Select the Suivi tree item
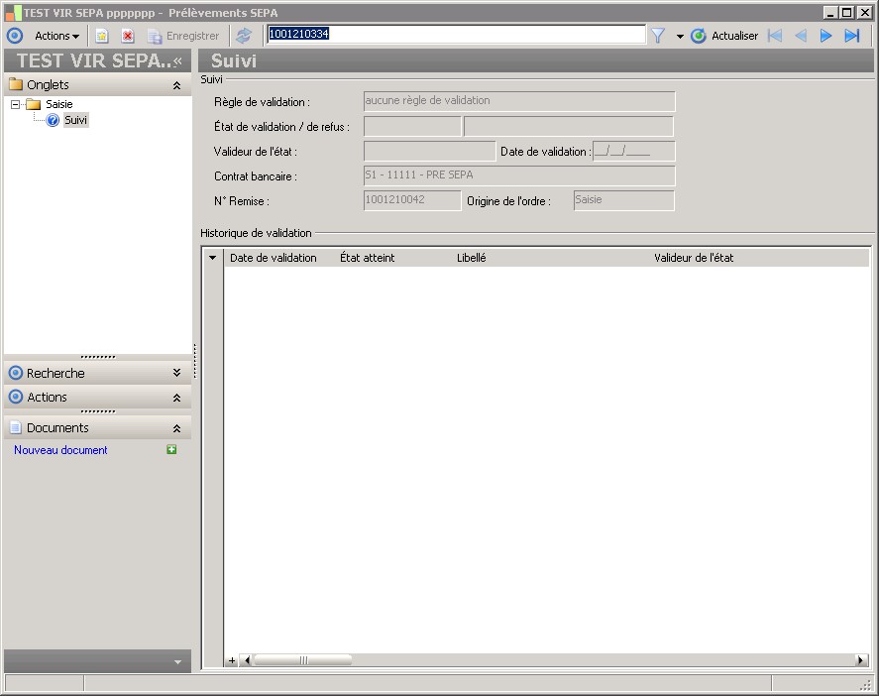879x696 pixels. [x=75, y=120]
